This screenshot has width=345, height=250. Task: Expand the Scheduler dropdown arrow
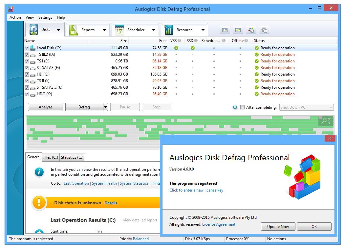tap(154, 30)
